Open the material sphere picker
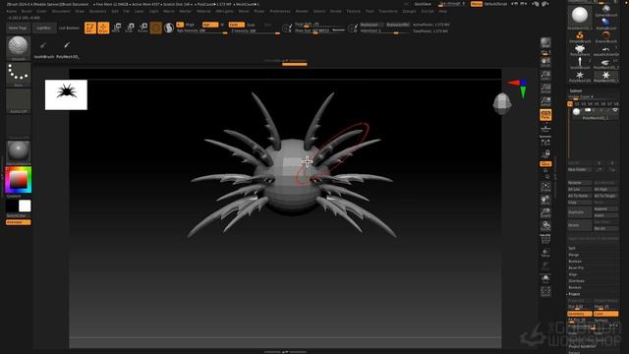Viewport: 629px width, 354px height. coord(18,151)
